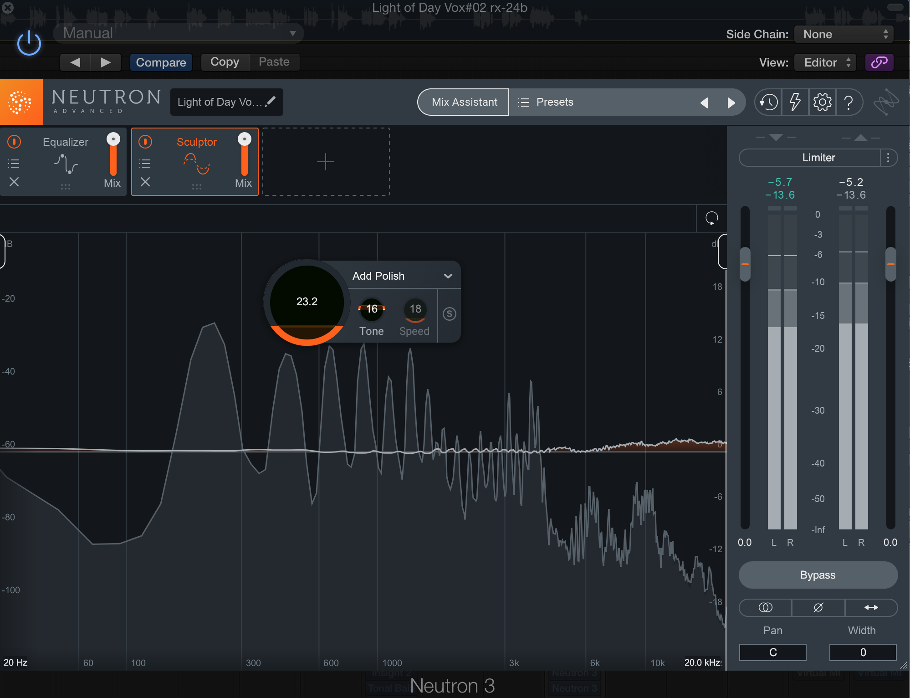Open Limiter options three-dot menu
The height and width of the screenshot is (698, 910).
pyautogui.click(x=888, y=158)
